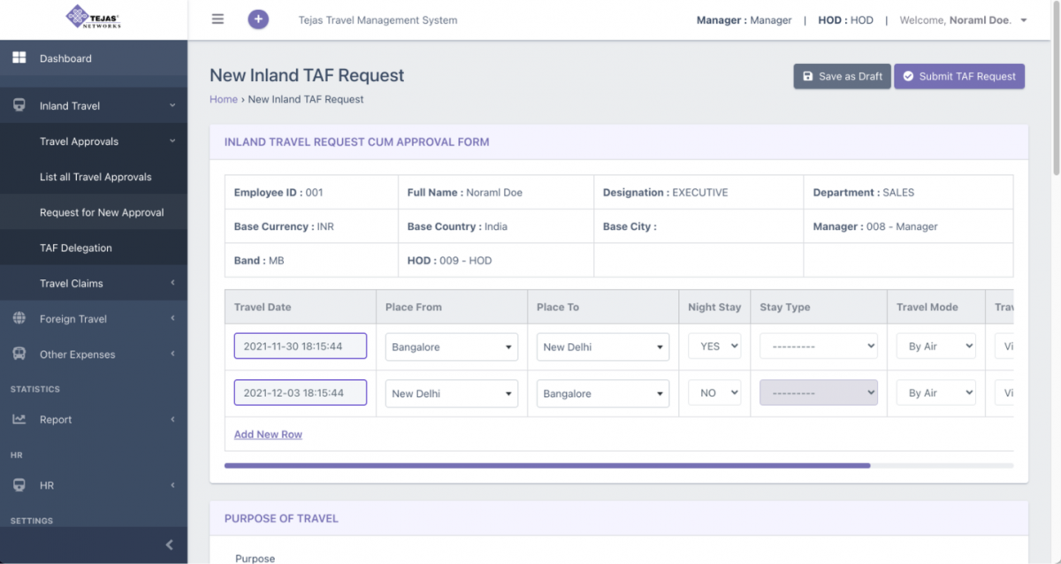
Task: Collapse the sidebar using the bottom chevron
Action: tap(169, 545)
